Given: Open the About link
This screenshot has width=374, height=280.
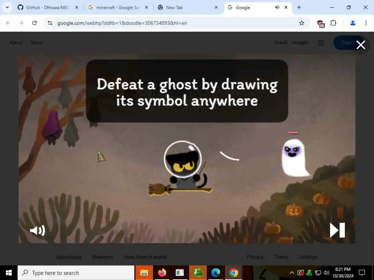Looking at the screenshot, I should click(x=16, y=43).
